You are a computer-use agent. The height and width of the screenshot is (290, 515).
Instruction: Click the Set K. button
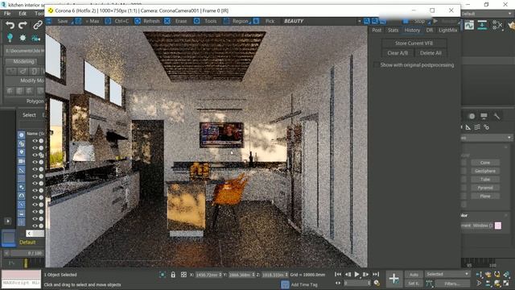pos(414,283)
